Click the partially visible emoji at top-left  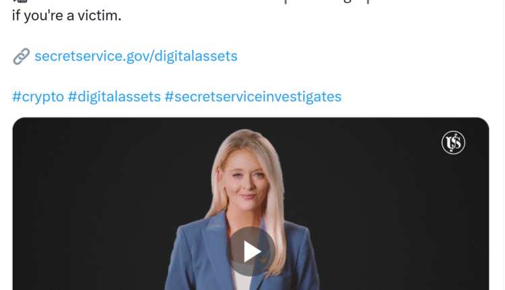coord(20,1)
